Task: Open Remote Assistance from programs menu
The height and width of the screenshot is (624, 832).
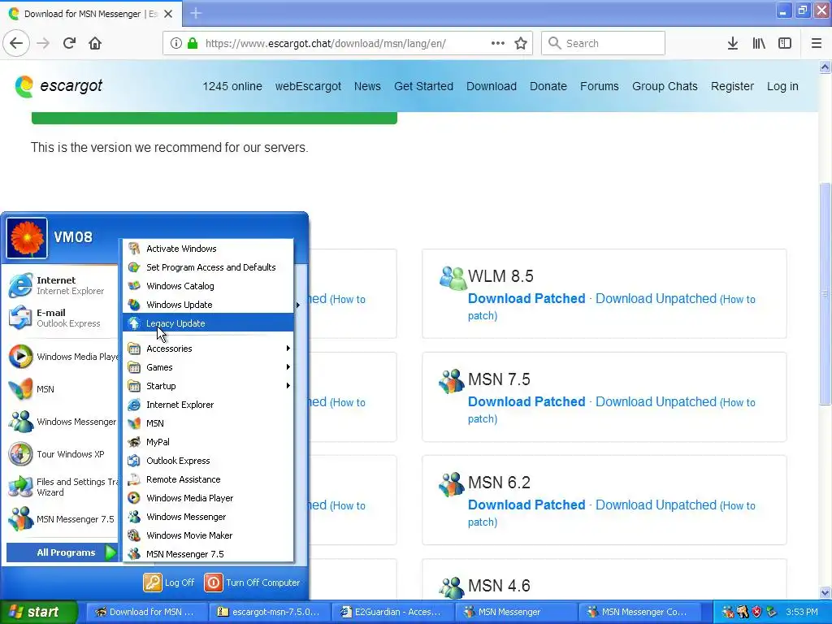Action: tap(208, 479)
